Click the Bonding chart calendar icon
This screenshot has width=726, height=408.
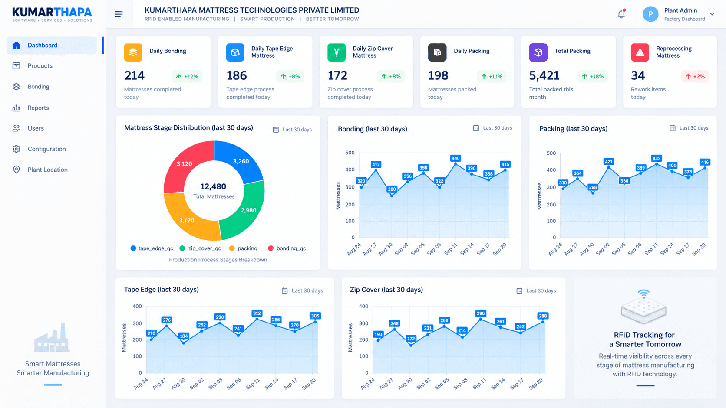476,128
